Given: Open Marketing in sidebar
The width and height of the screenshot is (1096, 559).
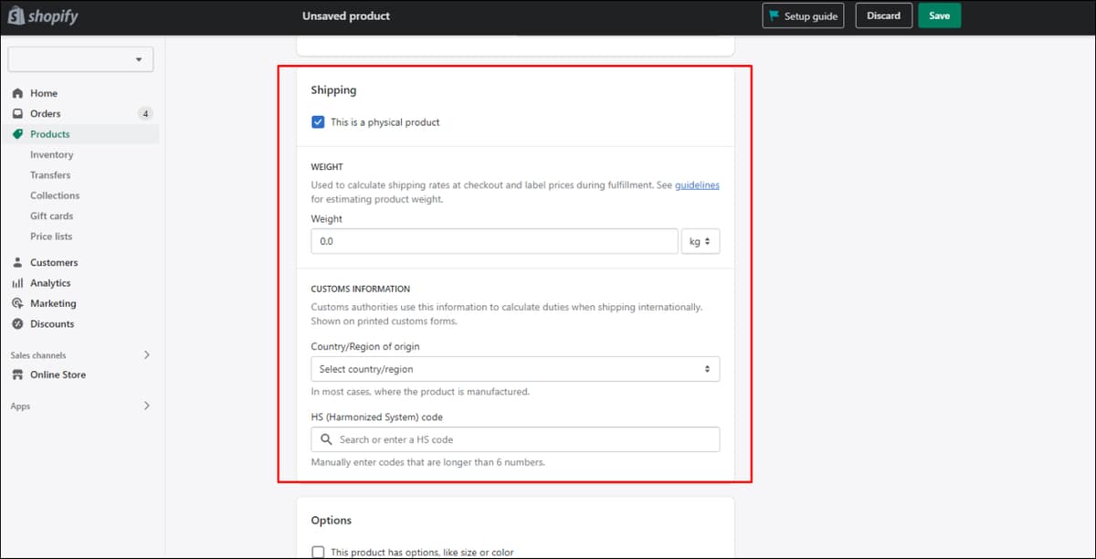Looking at the screenshot, I should [53, 303].
